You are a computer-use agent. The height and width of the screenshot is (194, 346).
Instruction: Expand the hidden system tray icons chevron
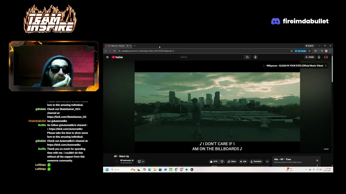(x=306, y=169)
